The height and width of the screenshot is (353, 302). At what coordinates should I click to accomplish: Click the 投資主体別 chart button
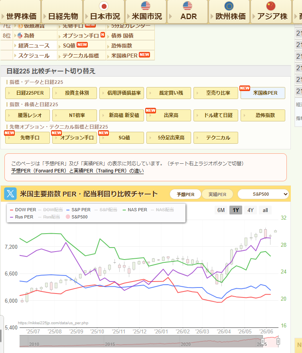(75, 93)
